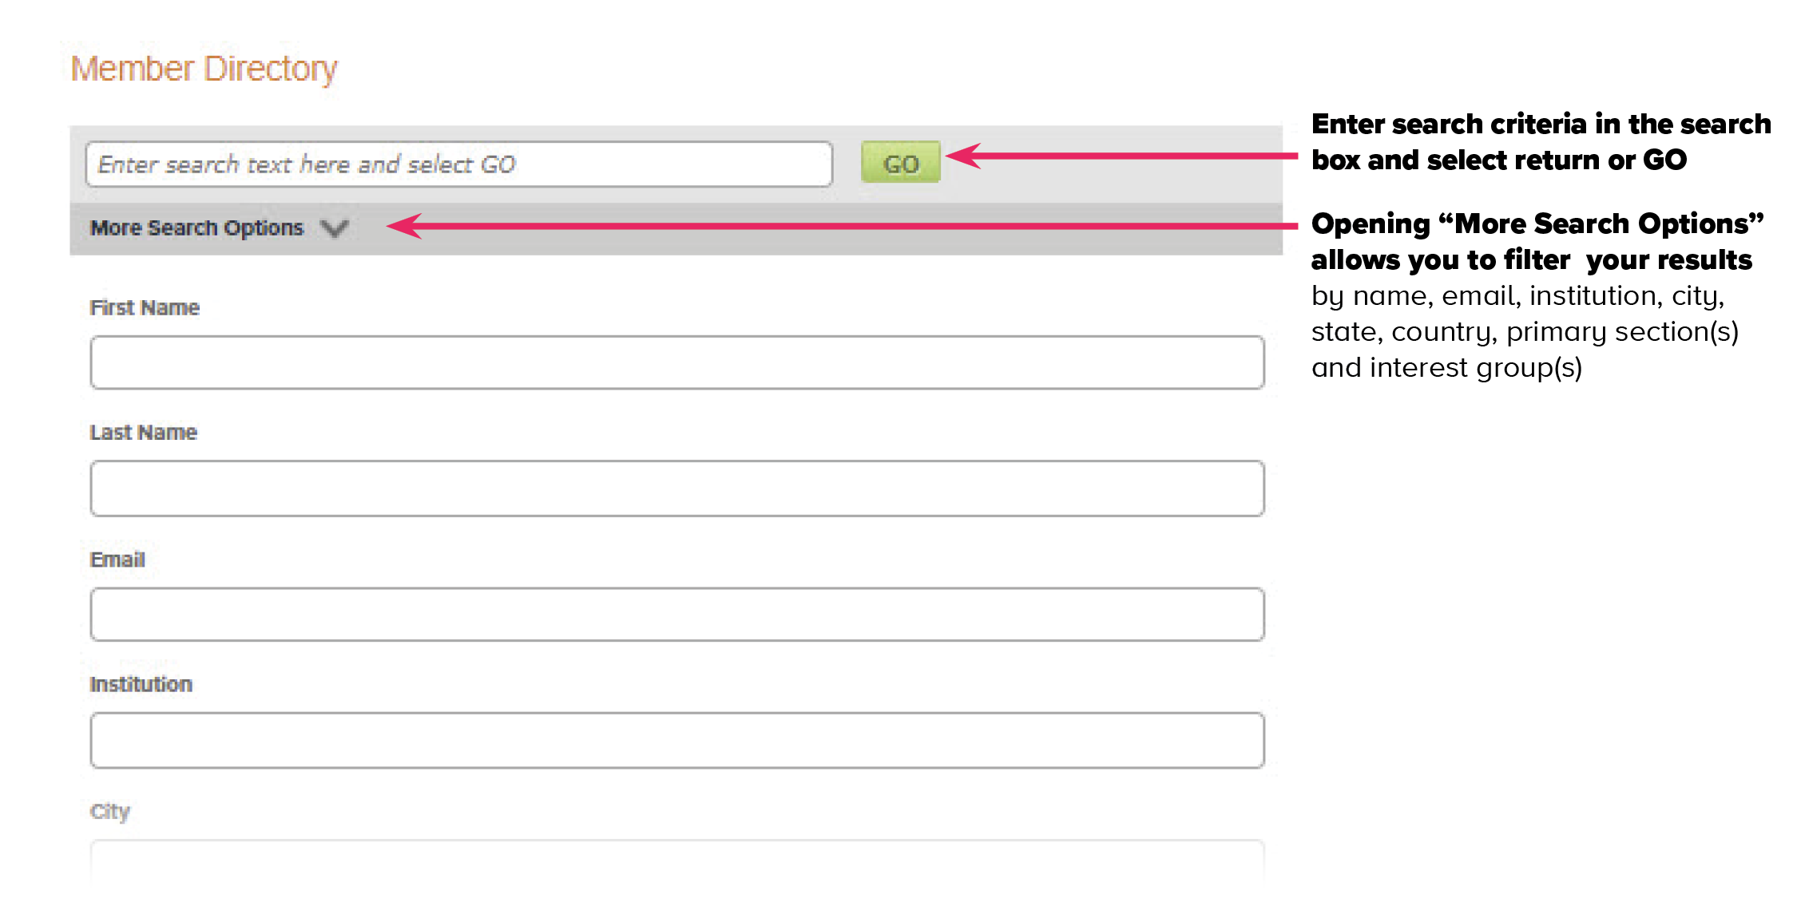Click the 'and interest group(s)' annotation line
This screenshot has width=1797, height=898.
(x=1446, y=367)
